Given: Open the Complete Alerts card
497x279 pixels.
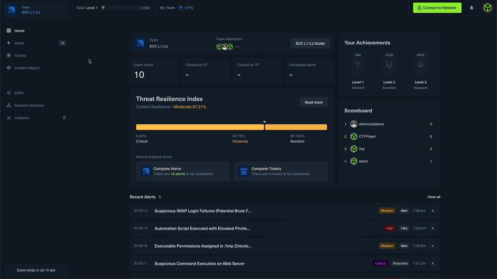Looking at the screenshot, I should point(183,171).
